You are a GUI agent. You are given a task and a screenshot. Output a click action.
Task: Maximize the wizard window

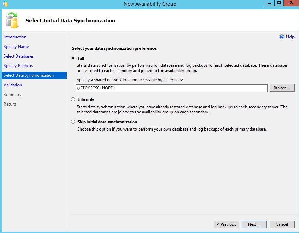pyautogui.click(x=279, y=3)
